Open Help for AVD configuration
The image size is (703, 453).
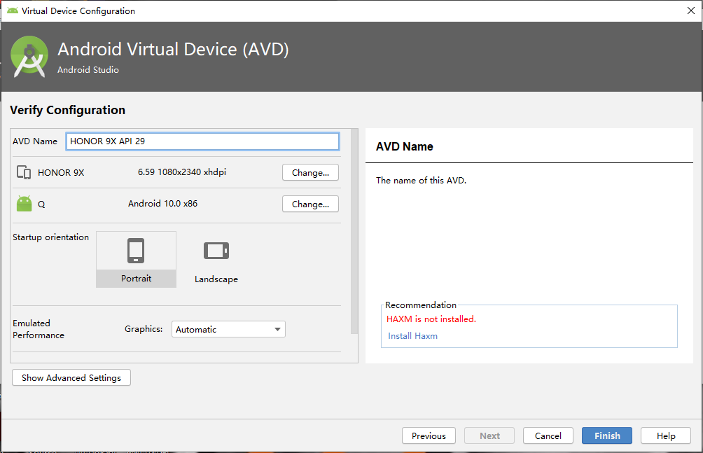click(666, 435)
